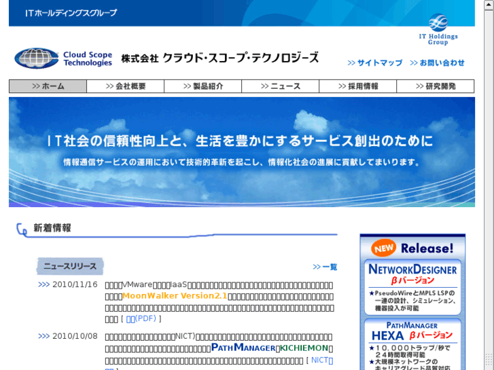The height and width of the screenshot is (370, 494).
Task: Click the NetworkDesigner βバージョン banner
Action: pyautogui.click(x=412, y=287)
